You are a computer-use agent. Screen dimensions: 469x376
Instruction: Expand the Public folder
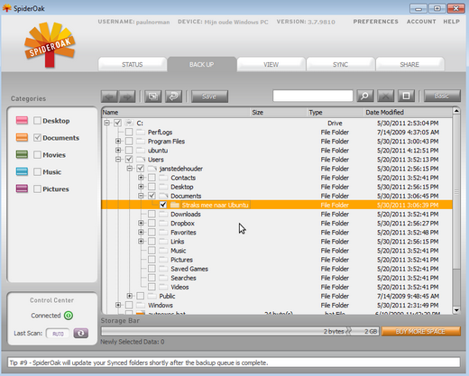tap(130, 296)
